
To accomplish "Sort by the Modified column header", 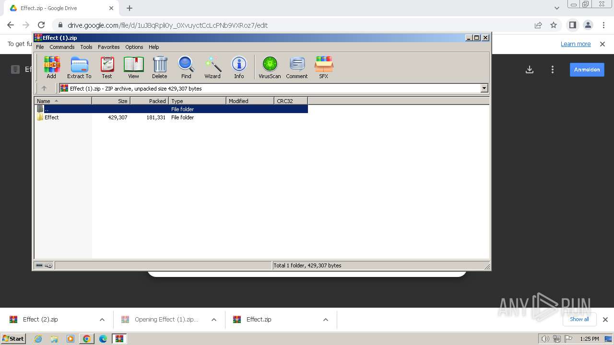I will coord(250,101).
